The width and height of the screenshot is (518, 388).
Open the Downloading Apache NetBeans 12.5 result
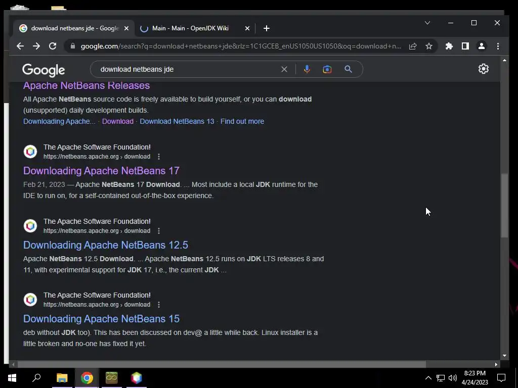click(106, 245)
